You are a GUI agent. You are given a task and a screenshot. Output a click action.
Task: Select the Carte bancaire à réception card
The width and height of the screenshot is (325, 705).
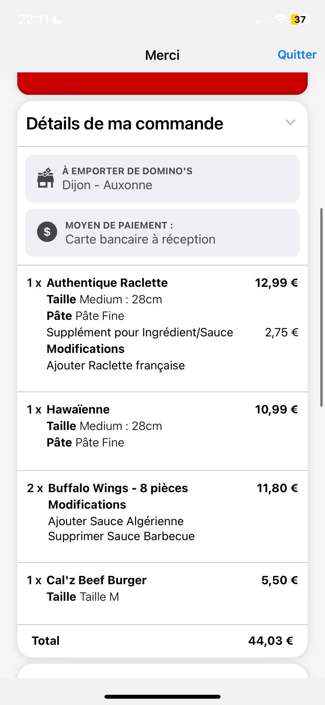click(162, 233)
